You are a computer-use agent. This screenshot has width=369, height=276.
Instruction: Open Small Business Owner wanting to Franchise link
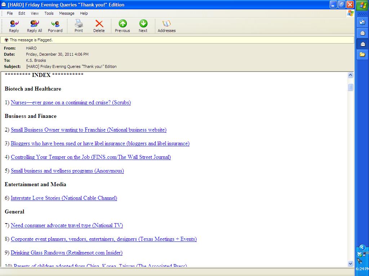point(89,130)
